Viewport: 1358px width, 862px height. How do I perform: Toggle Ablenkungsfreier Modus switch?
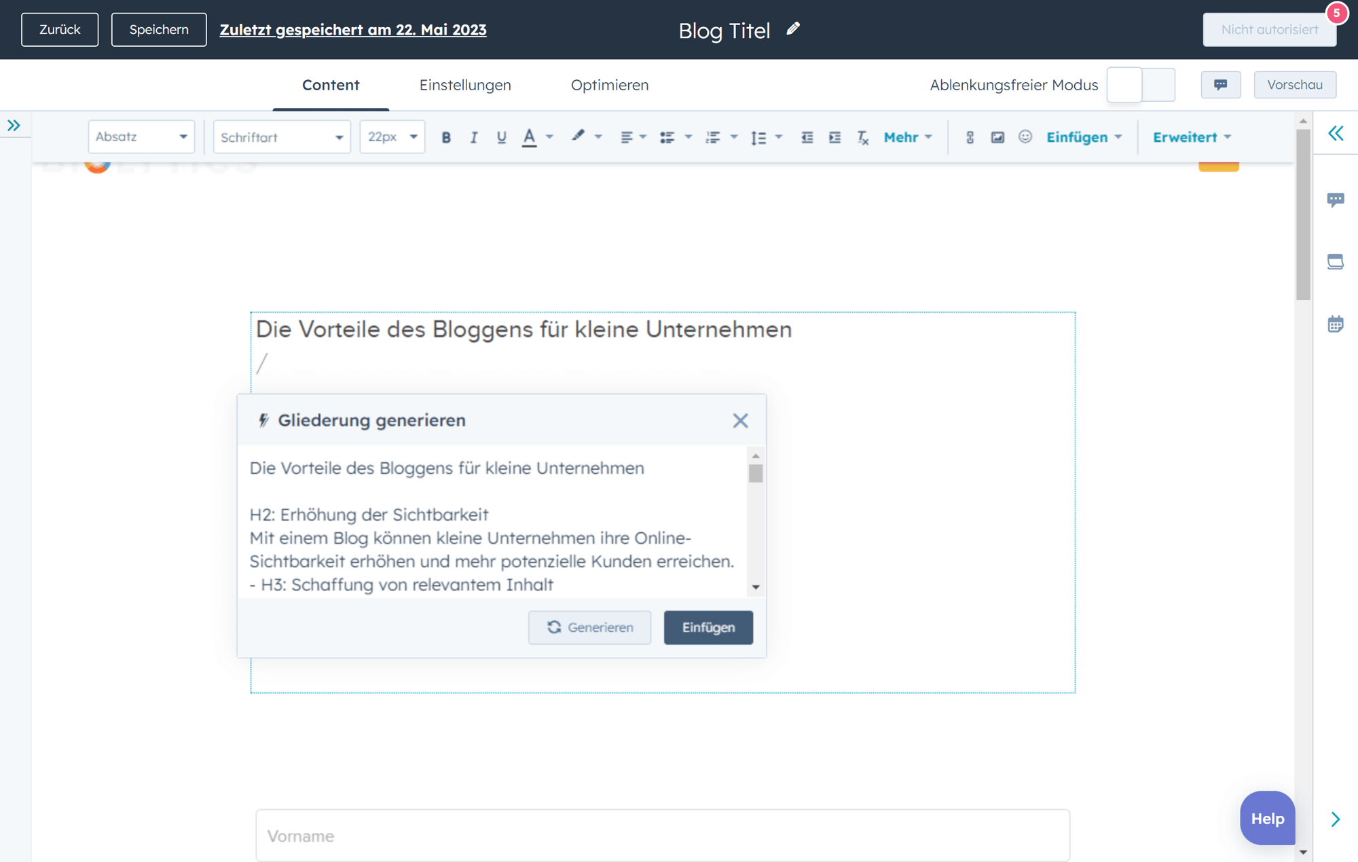click(x=1141, y=85)
